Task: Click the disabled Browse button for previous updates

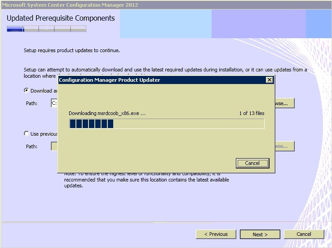Action: click(x=284, y=146)
